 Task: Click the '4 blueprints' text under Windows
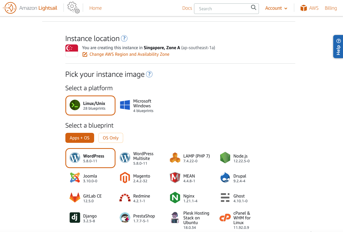(143, 111)
